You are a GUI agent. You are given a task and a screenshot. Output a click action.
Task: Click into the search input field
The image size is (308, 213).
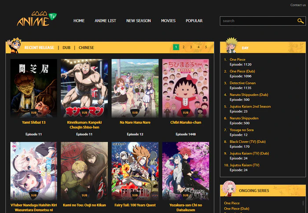[x=258, y=21]
